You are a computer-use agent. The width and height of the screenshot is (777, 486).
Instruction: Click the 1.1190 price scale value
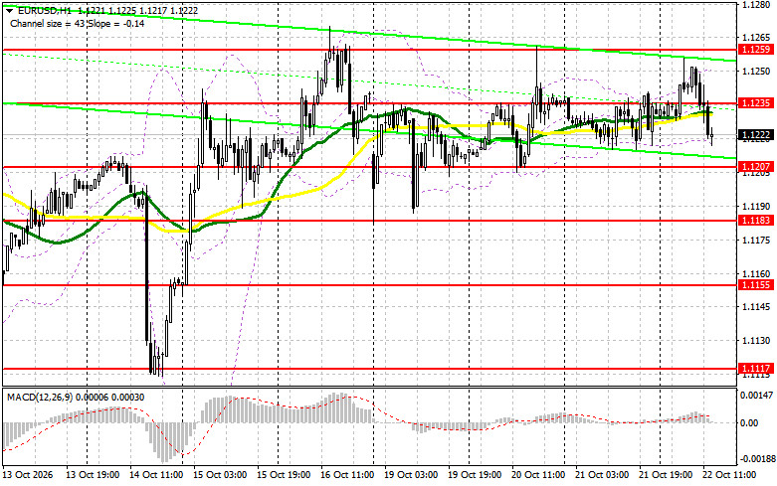click(756, 206)
